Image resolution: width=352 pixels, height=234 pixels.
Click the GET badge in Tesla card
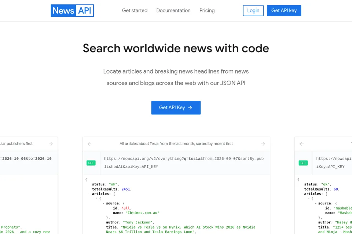[x=91, y=163]
